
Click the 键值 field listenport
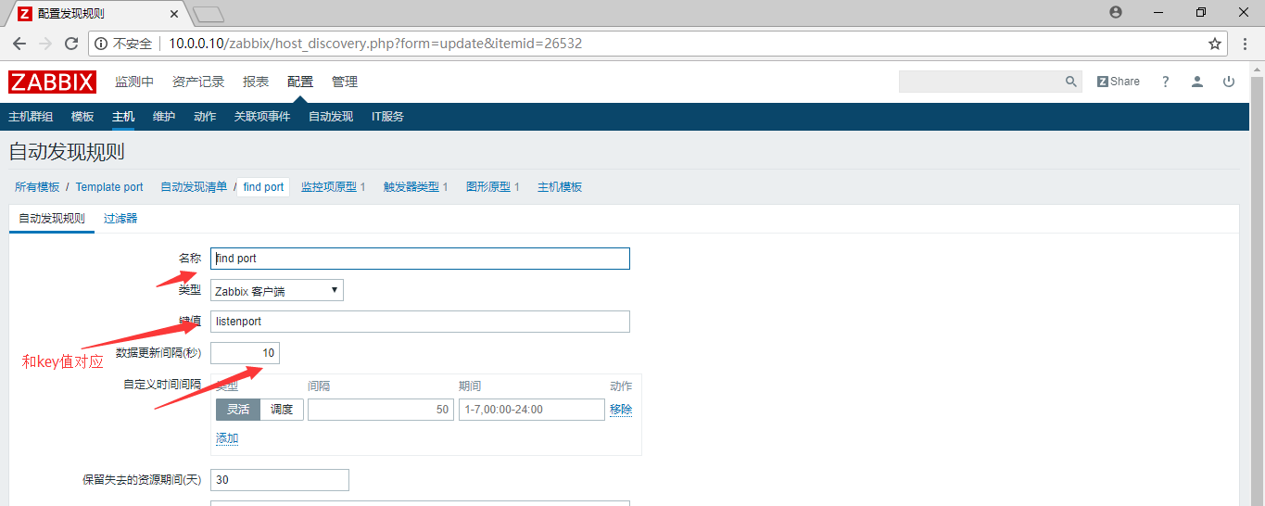tap(420, 322)
